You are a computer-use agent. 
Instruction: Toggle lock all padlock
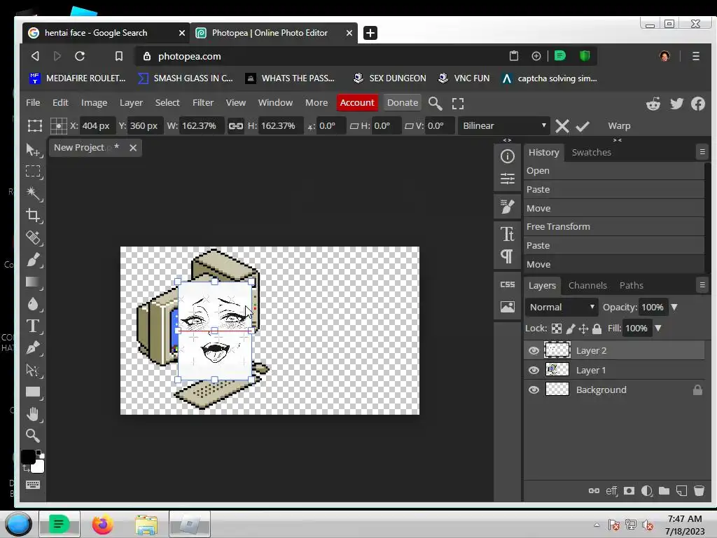(x=597, y=329)
